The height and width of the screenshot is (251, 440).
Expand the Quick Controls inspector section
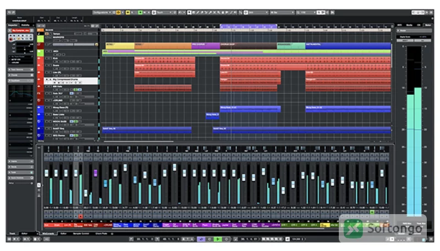click(21, 178)
